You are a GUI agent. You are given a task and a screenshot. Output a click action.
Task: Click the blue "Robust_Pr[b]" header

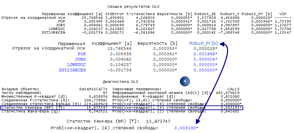point(204,43)
